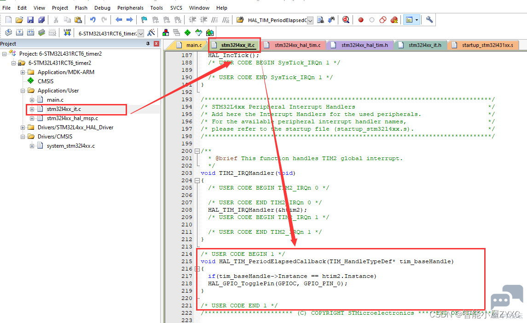Click the Unindent selection icon
This screenshot has width=527, height=323.
(203, 20)
